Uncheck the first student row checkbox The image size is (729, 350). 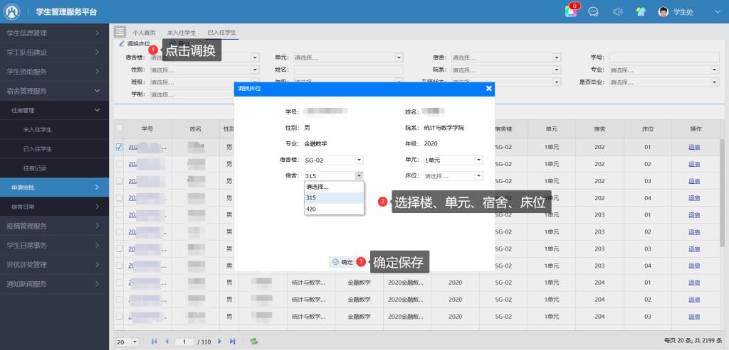tap(119, 148)
